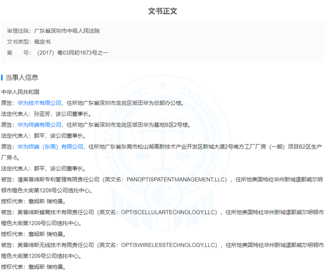Open the 华为技术有限公司 company link
Viewport: 330px width, 275px height.
pos(39,103)
